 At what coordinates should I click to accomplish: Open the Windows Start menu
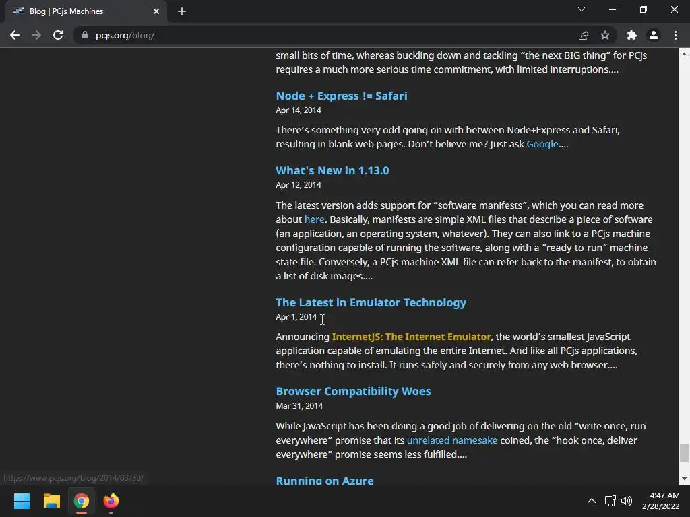[22, 501]
